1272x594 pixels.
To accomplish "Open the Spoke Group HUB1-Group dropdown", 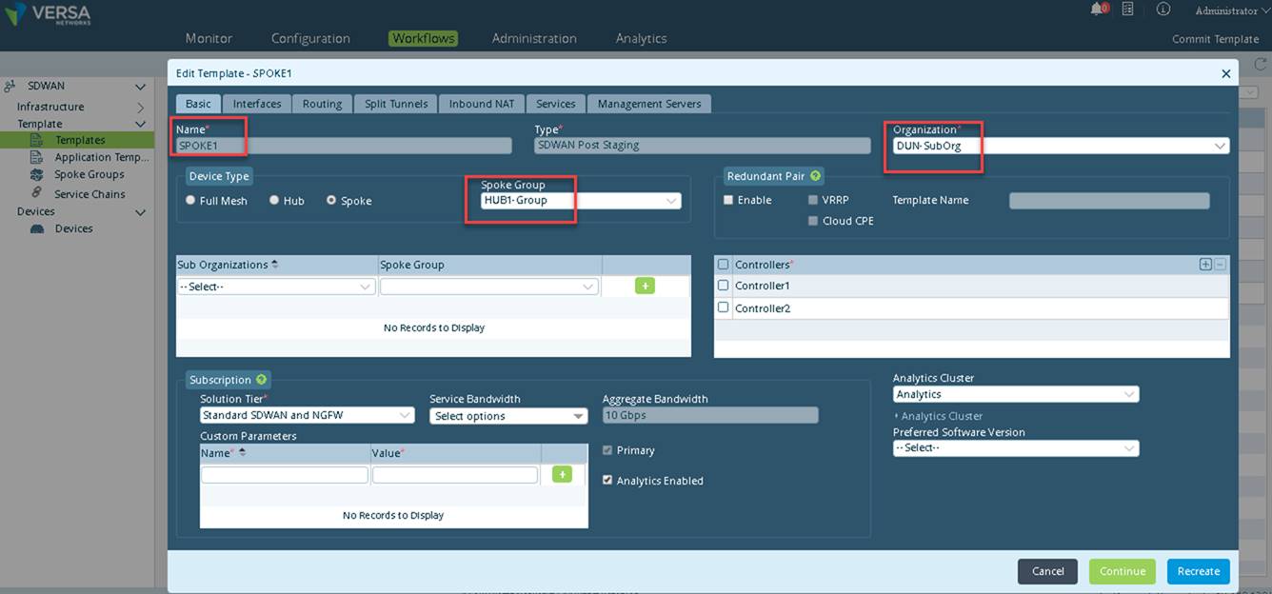I will click(581, 201).
